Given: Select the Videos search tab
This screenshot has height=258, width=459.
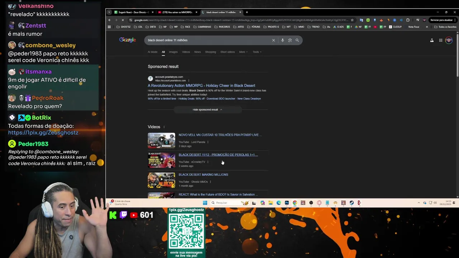Looking at the screenshot, I should [186, 52].
